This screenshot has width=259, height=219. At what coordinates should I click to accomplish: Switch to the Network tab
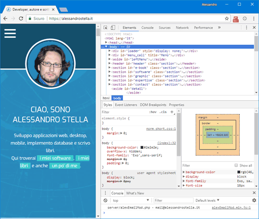pos(182,28)
